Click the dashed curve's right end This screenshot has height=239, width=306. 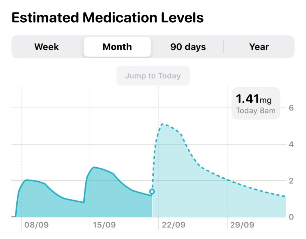pyautogui.click(x=285, y=196)
